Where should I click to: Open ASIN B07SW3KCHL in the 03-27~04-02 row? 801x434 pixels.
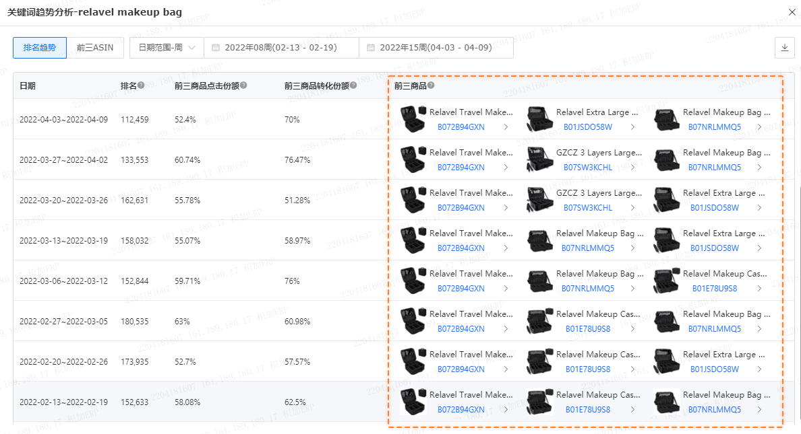[588, 168]
